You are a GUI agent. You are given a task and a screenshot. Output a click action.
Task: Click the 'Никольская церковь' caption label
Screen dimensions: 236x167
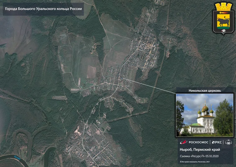205,91
